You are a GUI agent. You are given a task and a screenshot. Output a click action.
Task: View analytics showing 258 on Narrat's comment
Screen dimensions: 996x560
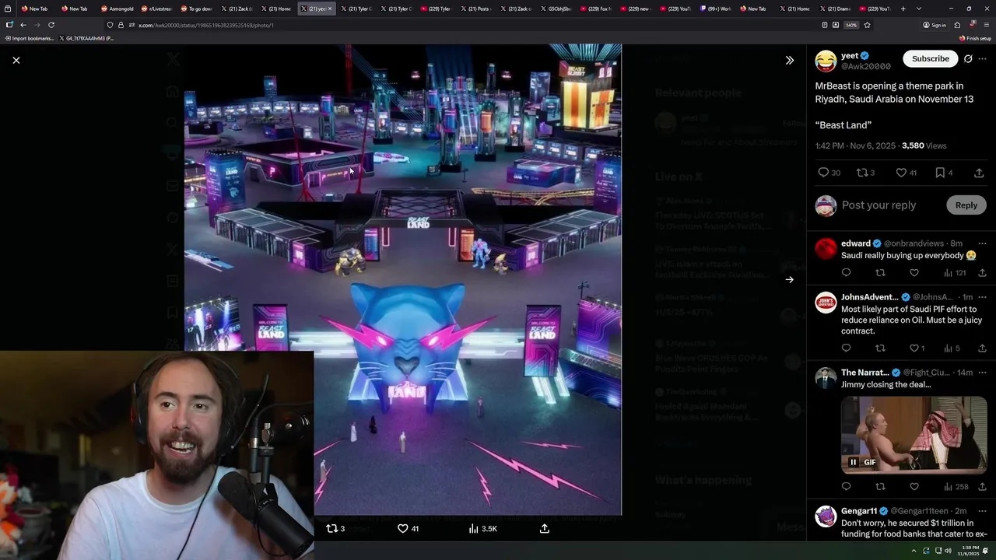point(956,487)
